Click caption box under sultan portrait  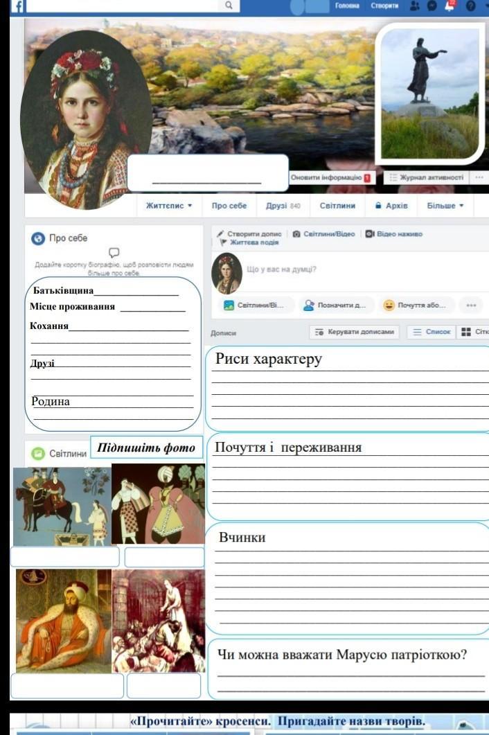67,686
